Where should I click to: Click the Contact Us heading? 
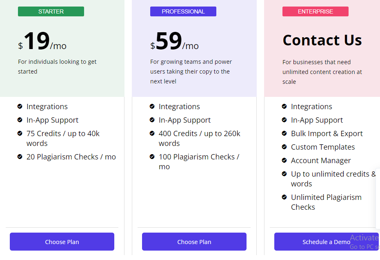tap(322, 40)
